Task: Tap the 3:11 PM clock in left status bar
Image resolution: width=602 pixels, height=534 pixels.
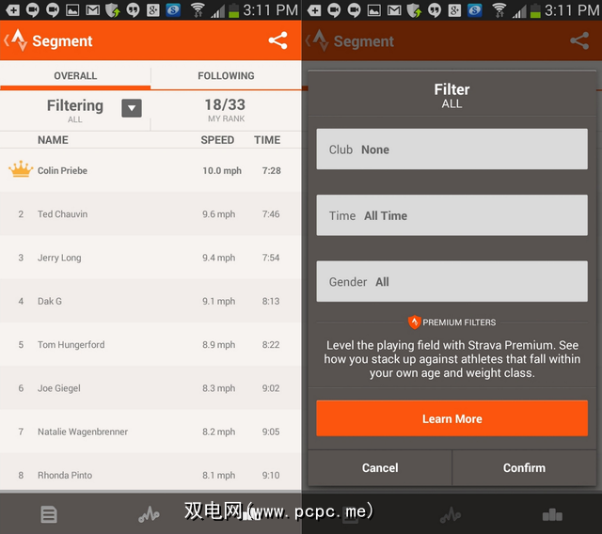Action: coord(270,10)
